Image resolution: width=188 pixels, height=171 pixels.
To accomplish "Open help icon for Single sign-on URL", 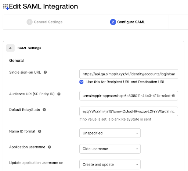I will click(x=45, y=72).
